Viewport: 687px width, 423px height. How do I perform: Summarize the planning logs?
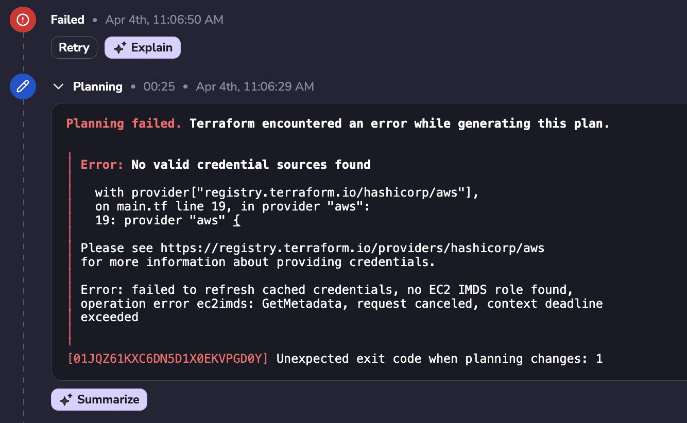99,399
